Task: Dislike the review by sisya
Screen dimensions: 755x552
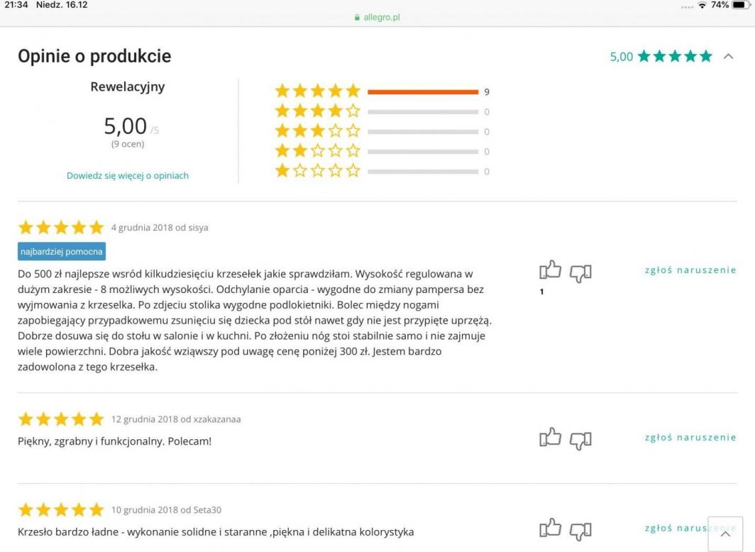Action: [580, 272]
